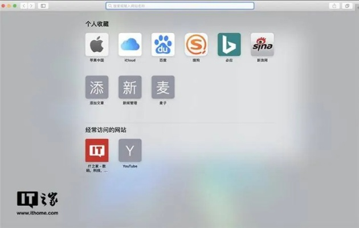The width and height of the screenshot is (359, 228).
Task: Open the Sogou favorite tile
Action: click(196, 44)
